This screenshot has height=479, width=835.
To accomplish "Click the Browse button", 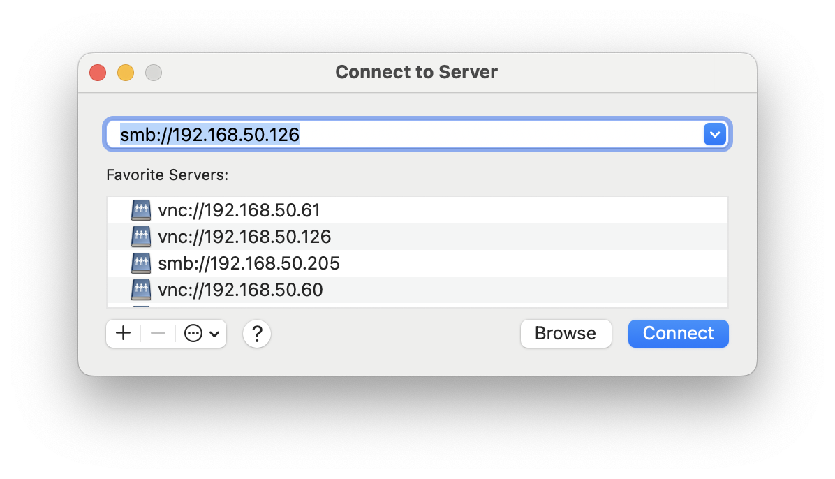I will click(x=566, y=333).
